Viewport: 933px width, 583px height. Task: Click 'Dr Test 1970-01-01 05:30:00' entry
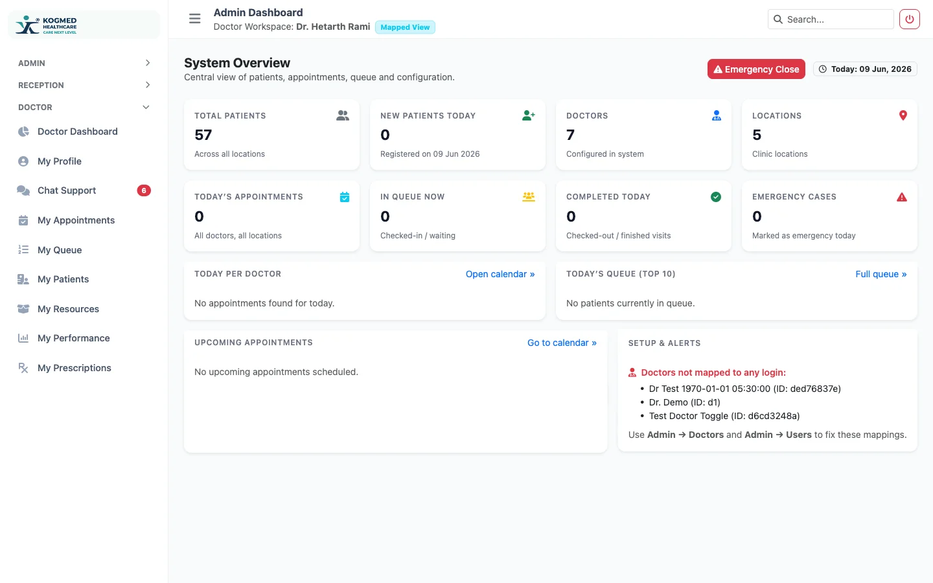pos(744,389)
